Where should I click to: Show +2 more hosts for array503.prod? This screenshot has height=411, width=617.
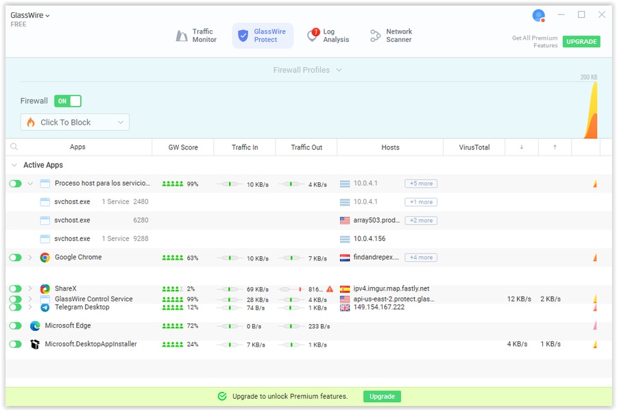tap(421, 221)
